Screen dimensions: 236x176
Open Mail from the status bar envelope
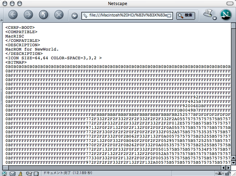[12, 173]
